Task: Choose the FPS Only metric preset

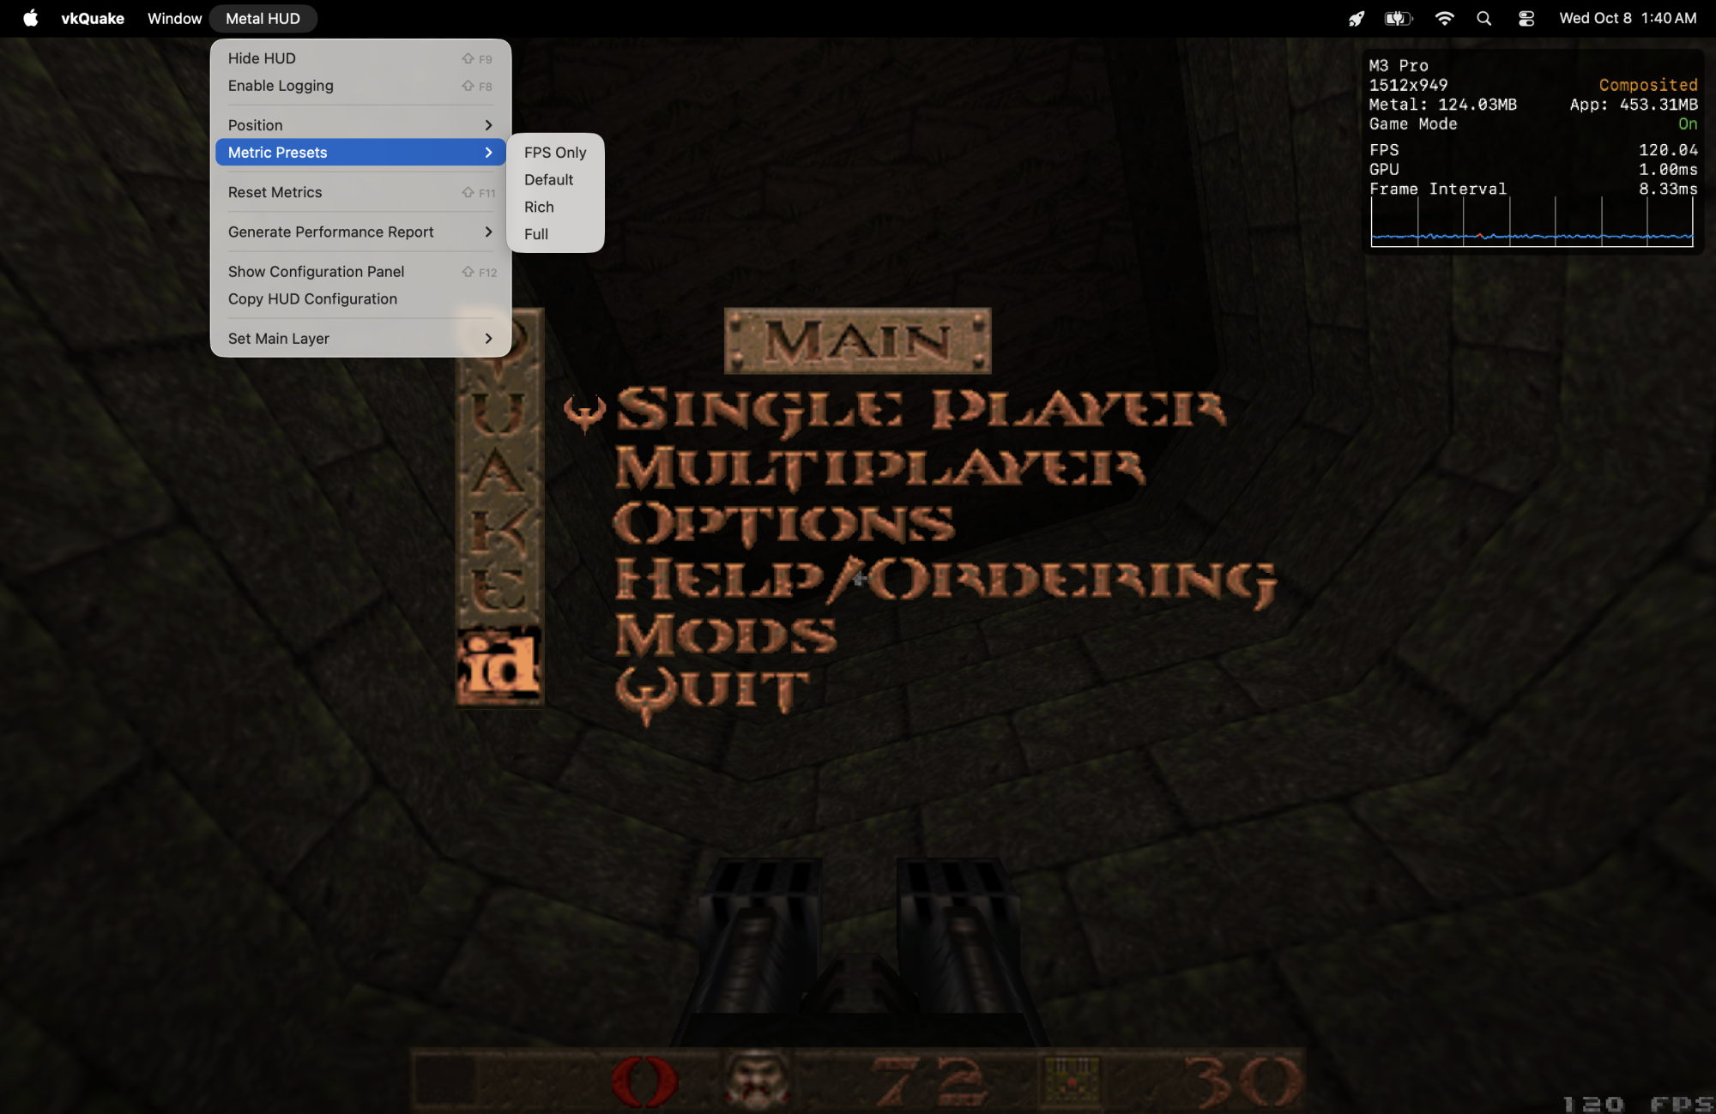Action: pos(555,153)
